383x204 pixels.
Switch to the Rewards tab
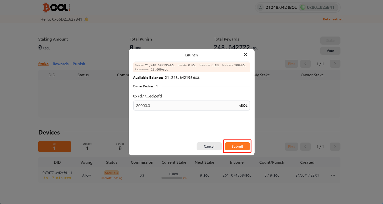tap(60, 64)
